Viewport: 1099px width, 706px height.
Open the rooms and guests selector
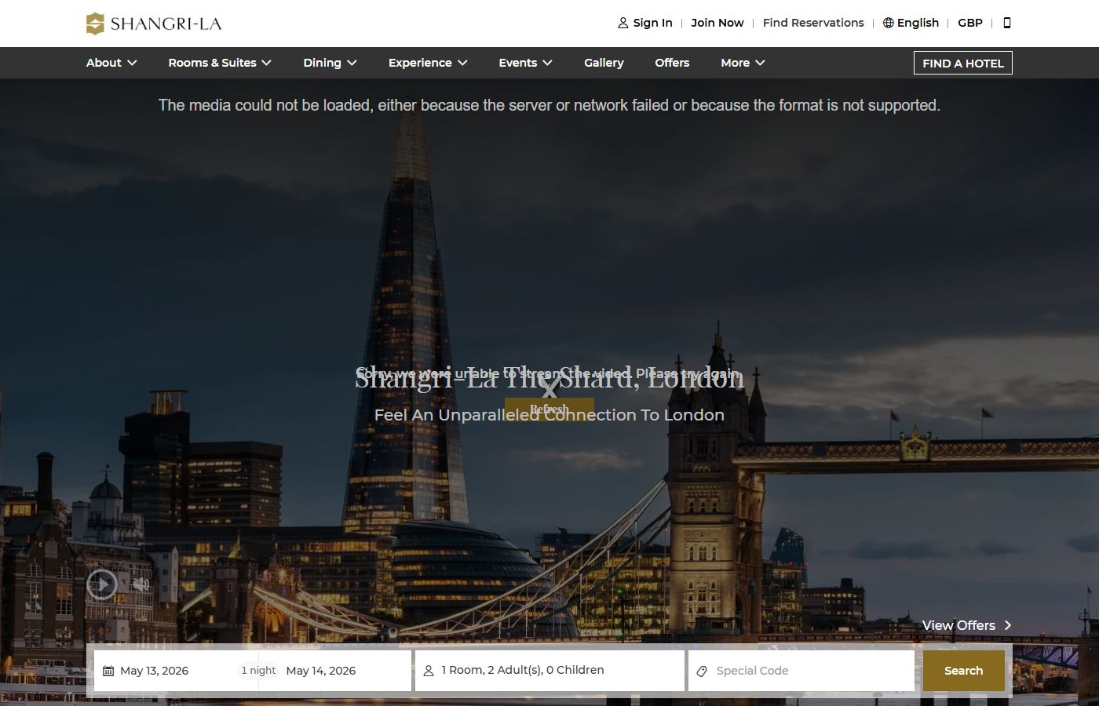click(x=549, y=671)
